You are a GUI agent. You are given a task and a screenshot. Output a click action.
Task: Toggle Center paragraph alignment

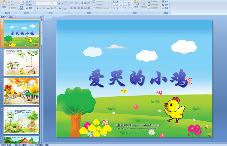coord(75,8)
